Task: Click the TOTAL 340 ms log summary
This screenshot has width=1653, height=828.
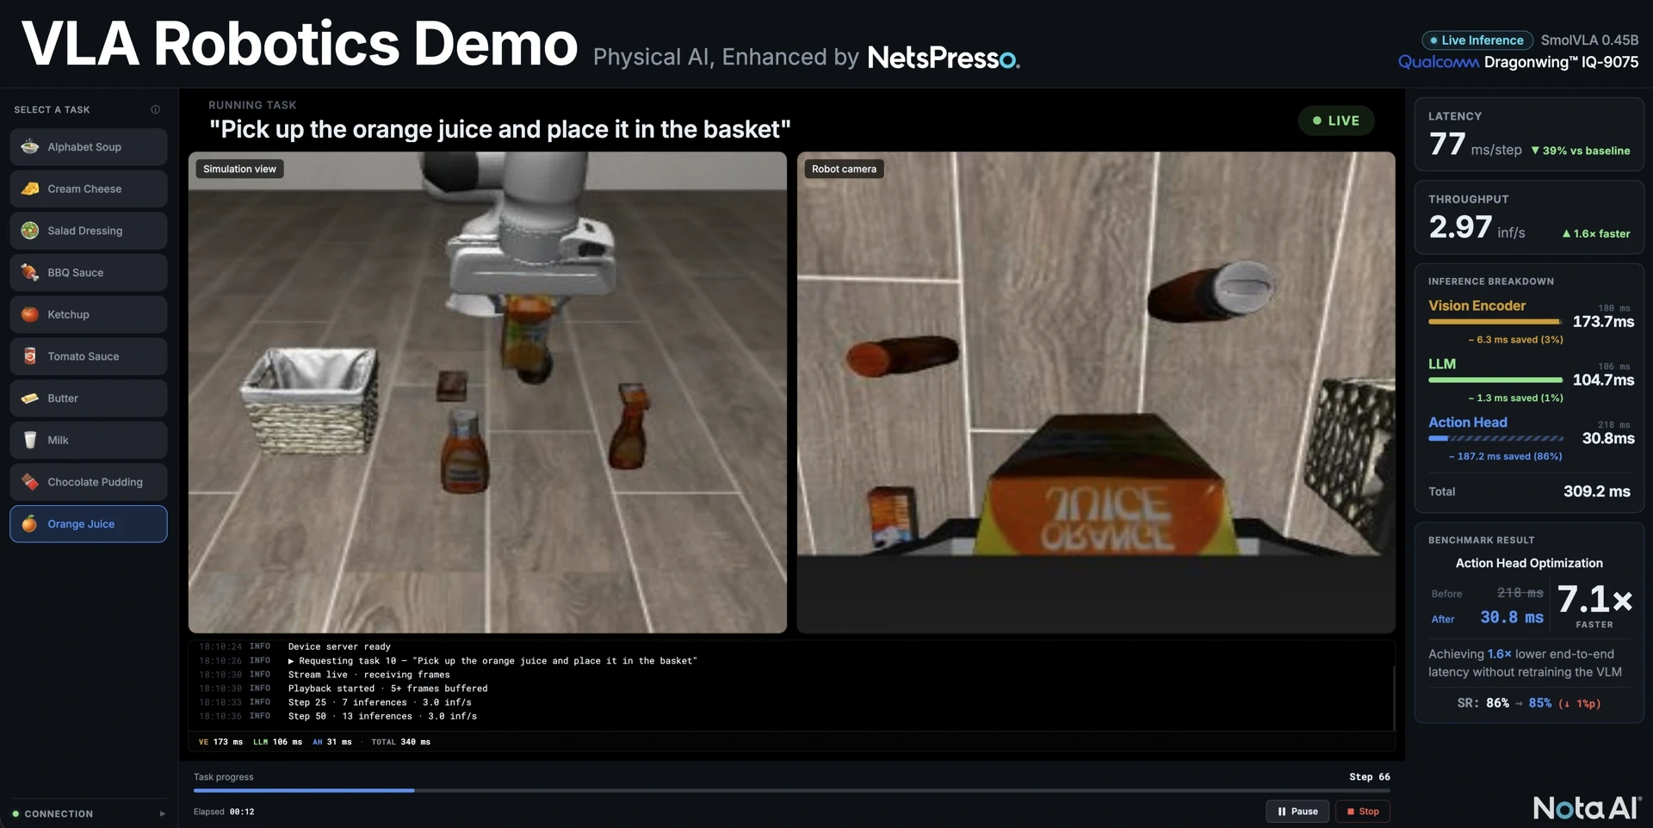Action: pyautogui.click(x=400, y=742)
